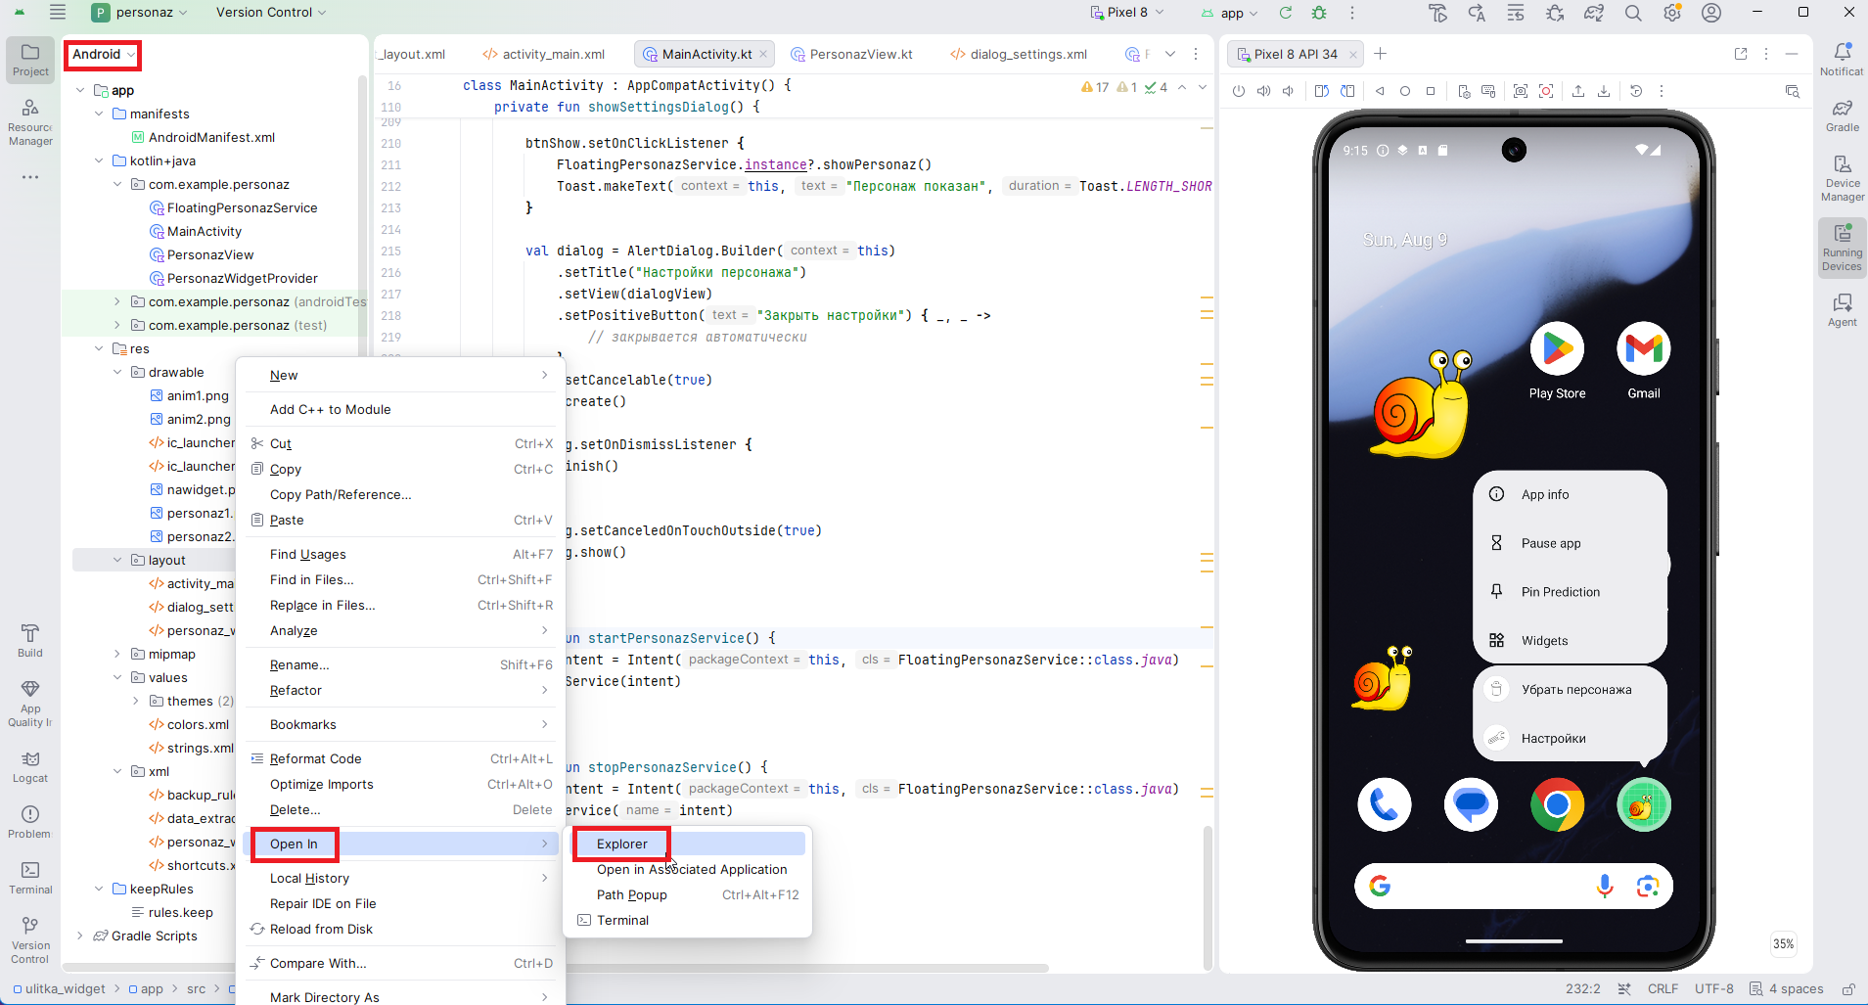1868x1005 pixels.
Task: Open the Version Control dropdown
Action: [271, 13]
